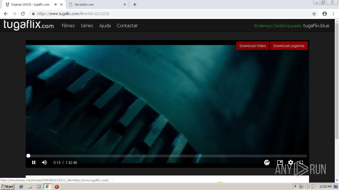Image resolution: width=339 pixels, height=190 pixels.
Task: Open the tugaflix.blue unblocked address link
Action: pos(316,26)
